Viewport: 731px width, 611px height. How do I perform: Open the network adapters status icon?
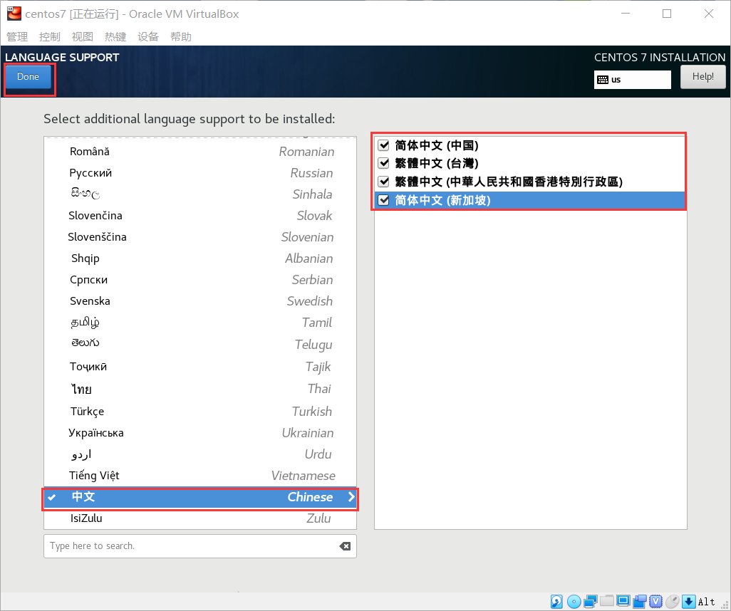(x=590, y=601)
